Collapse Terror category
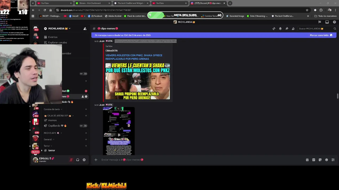339x190 pixels. click(48, 146)
